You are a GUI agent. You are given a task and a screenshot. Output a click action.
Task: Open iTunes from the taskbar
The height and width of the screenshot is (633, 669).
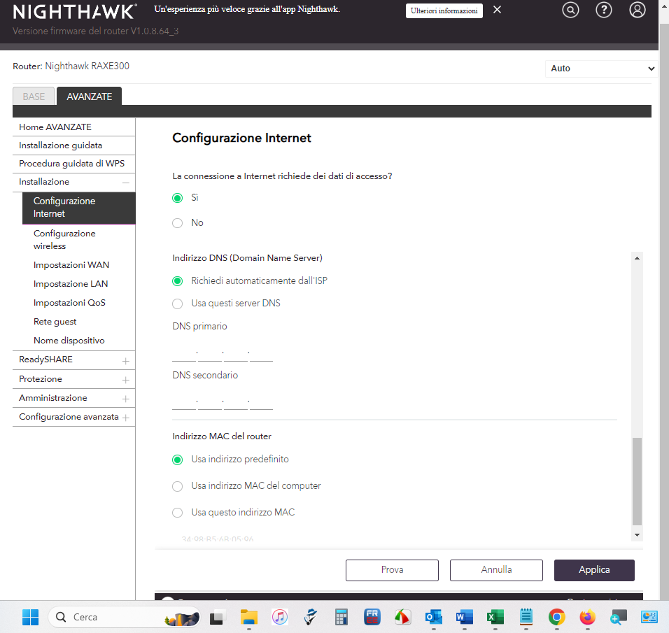click(280, 617)
